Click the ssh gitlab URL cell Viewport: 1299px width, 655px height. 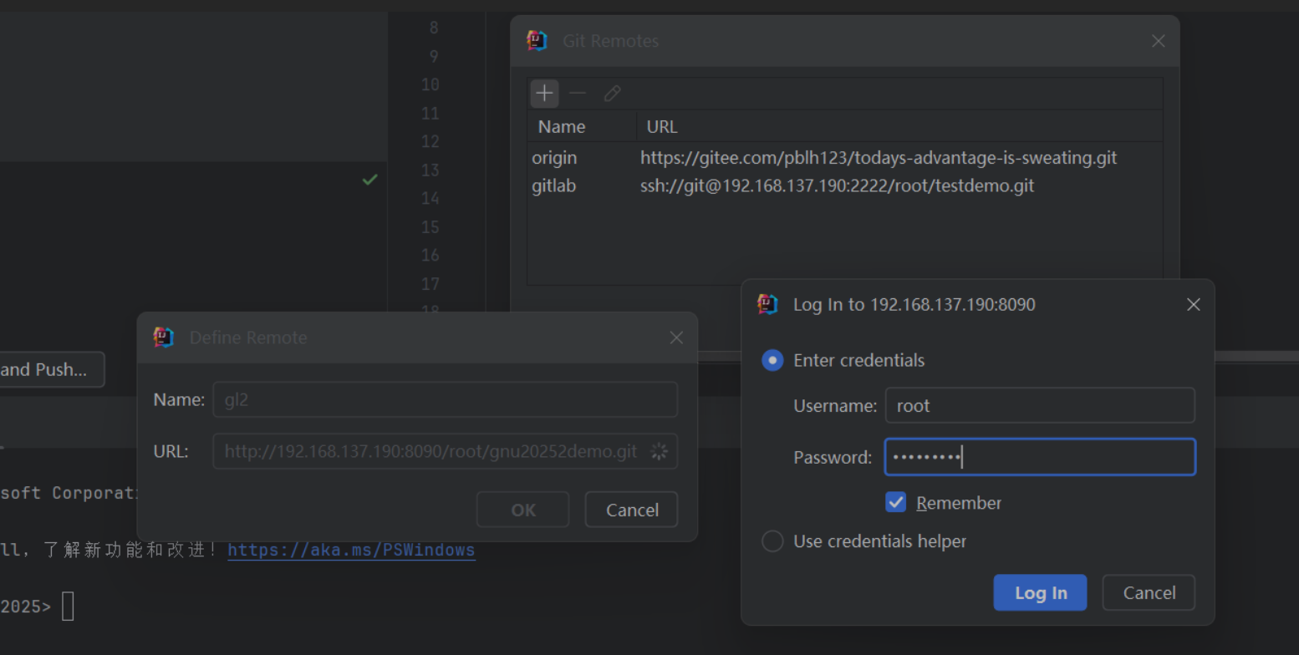click(x=837, y=185)
